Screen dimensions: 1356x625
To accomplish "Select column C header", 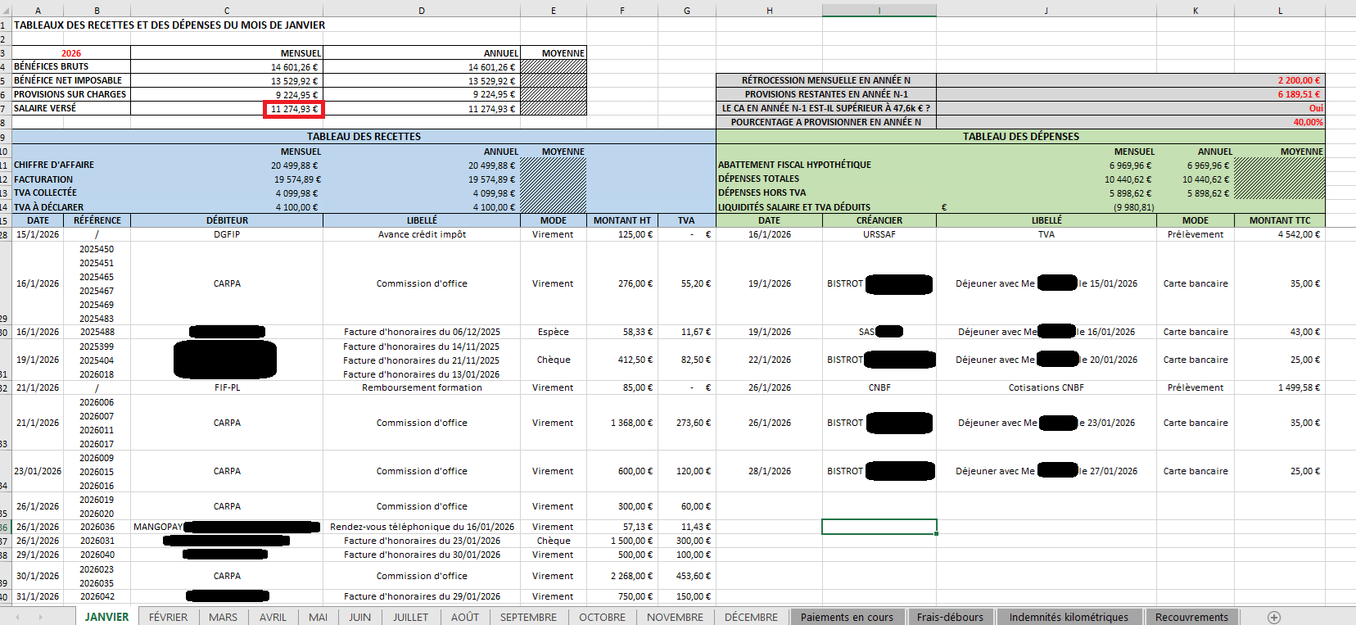I will pyautogui.click(x=227, y=11).
